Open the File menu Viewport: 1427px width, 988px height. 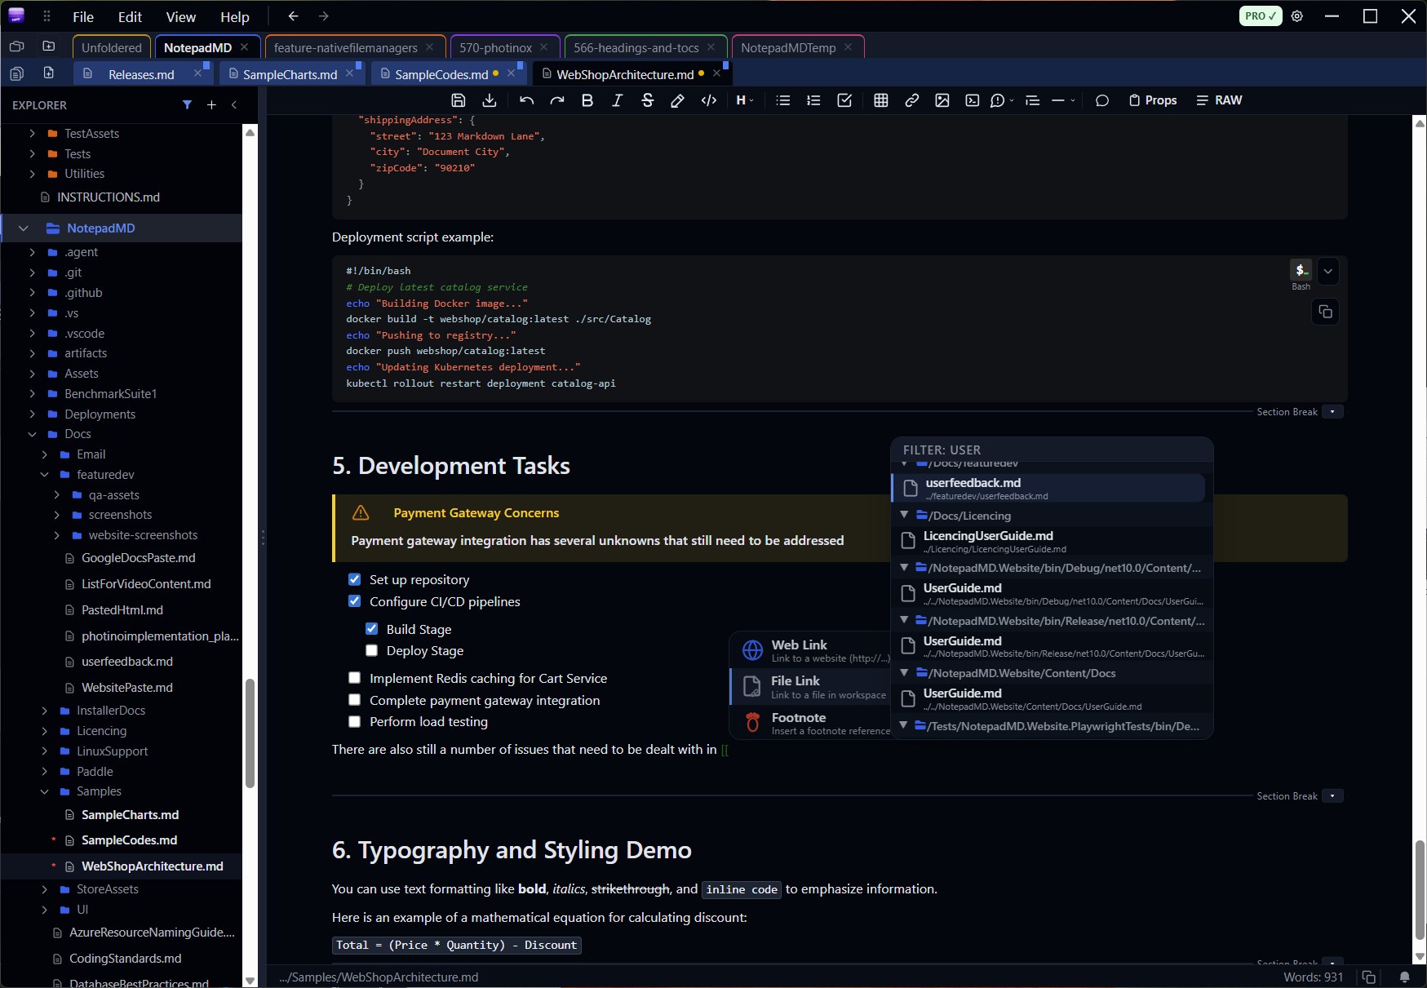click(x=83, y=17)
